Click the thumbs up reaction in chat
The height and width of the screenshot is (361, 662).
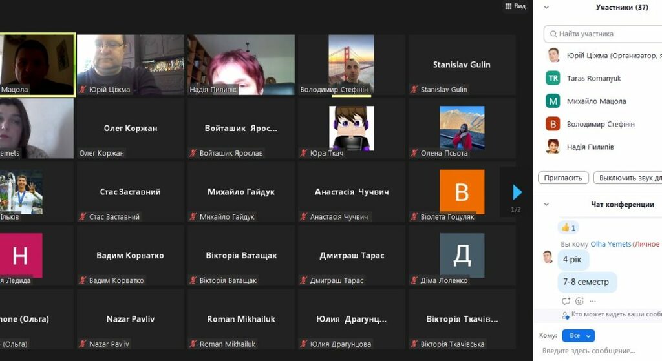[x=568, y=227]
